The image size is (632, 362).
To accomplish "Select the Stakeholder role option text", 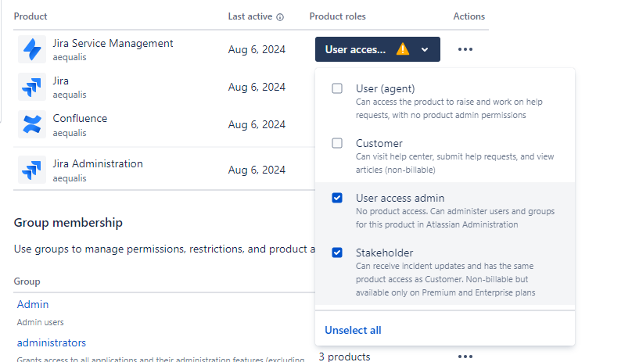I will pyautogui.click(x=384, y=253).
